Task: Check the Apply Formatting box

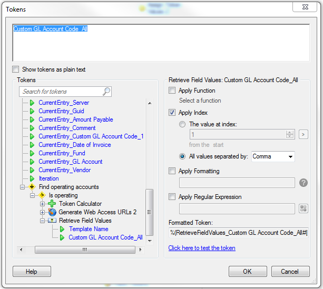Action: 172,171
